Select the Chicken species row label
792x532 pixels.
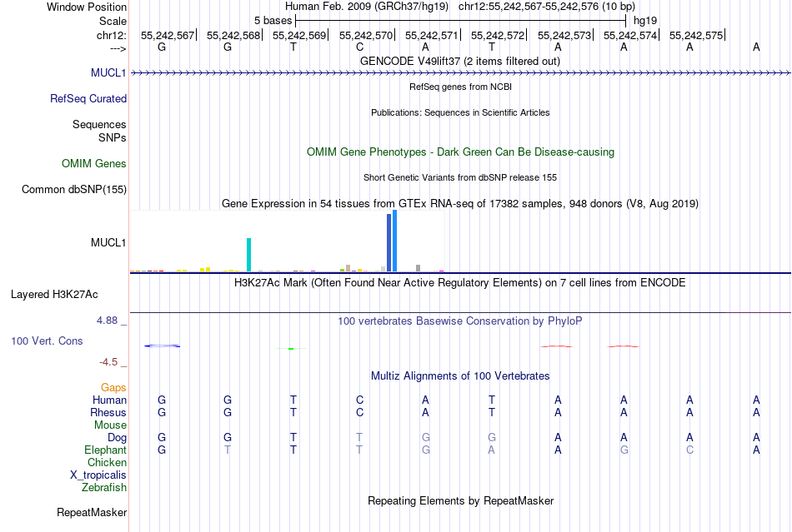[x=107, y=463]
